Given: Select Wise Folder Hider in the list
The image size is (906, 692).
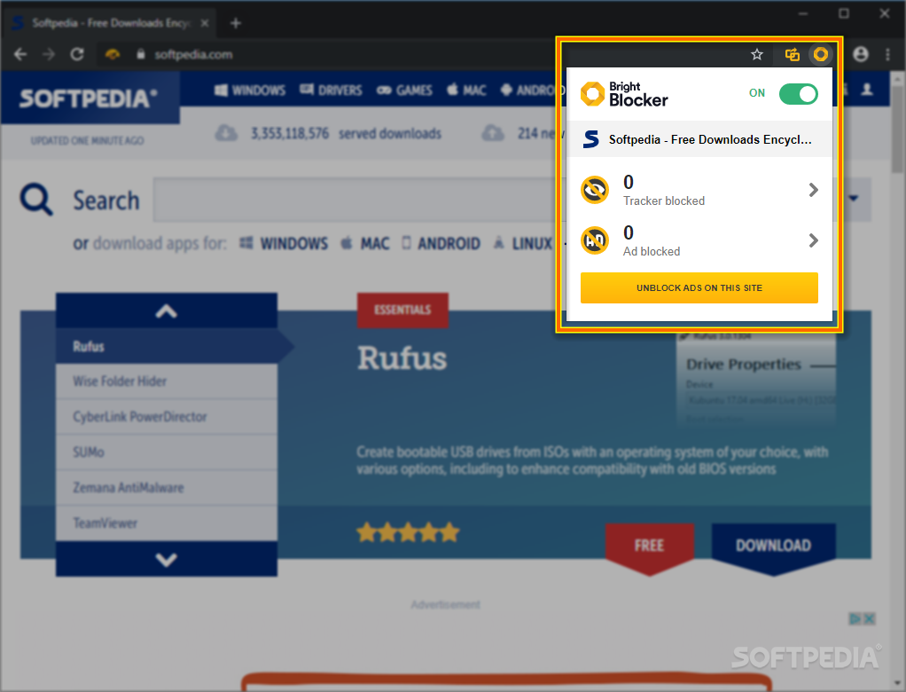Looking at the screenshot, I should (x=167, y=381).
